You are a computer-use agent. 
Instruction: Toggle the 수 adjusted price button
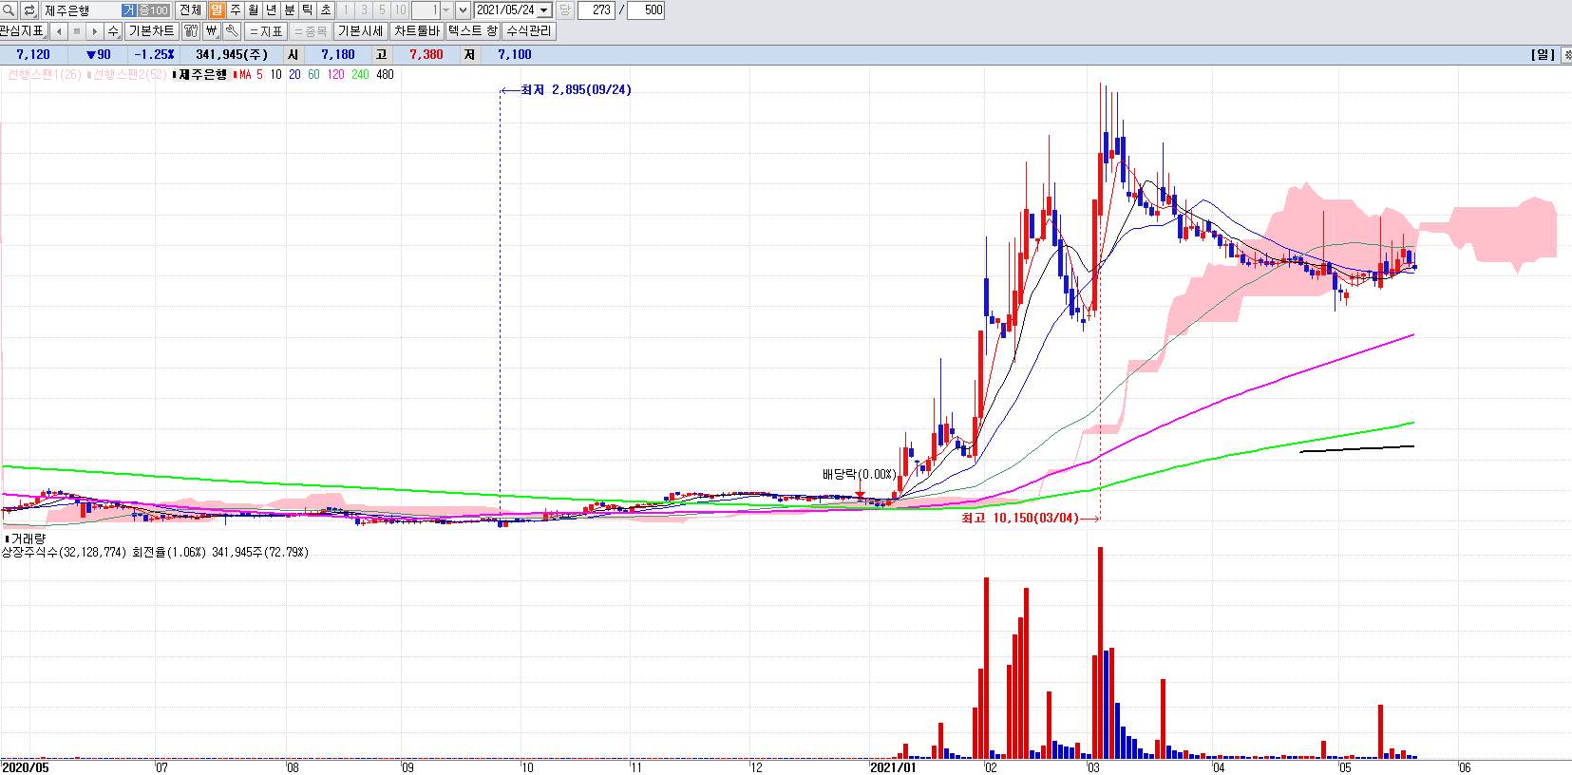(x=113, y=31)
